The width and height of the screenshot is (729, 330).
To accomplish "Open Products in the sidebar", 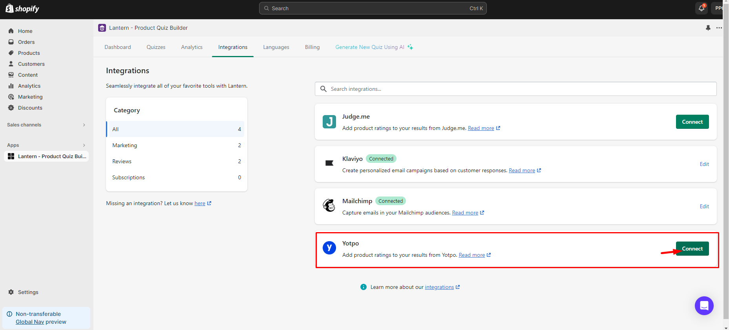I will [x=29, y=53].
